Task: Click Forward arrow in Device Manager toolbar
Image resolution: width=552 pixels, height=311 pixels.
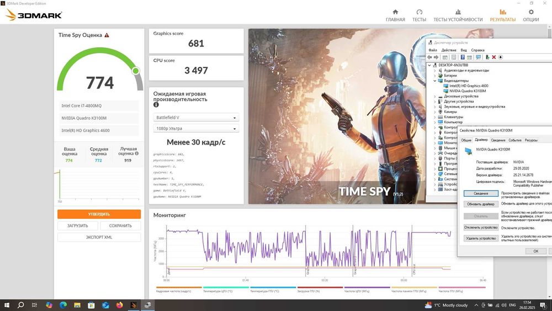Action: 436,57
